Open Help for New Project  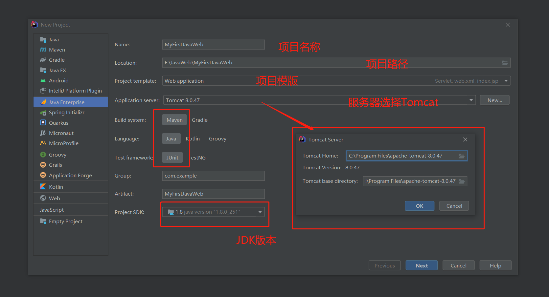(495, 265)
